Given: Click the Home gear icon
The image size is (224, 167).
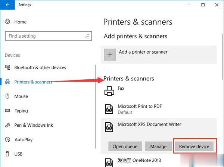Looking at the screenshot, I should (x=7, y=22).
